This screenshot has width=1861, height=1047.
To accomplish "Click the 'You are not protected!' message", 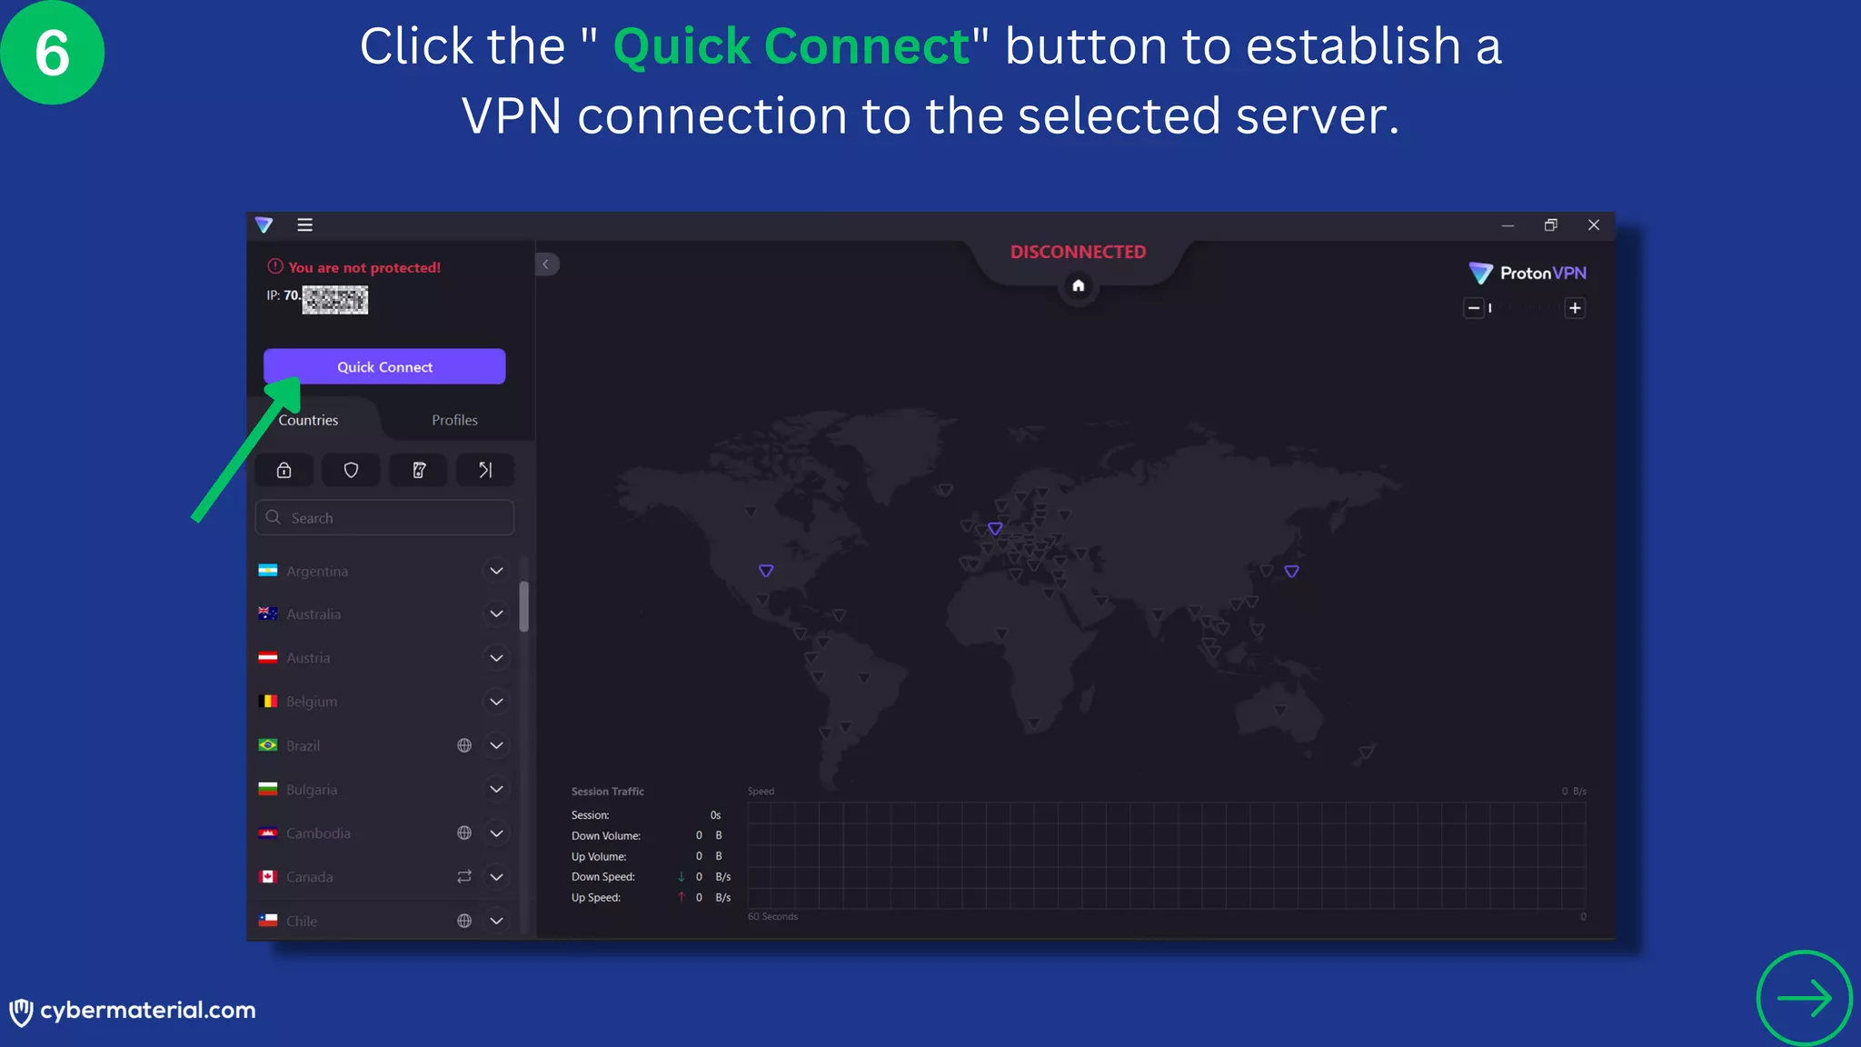I will point(364,267).
